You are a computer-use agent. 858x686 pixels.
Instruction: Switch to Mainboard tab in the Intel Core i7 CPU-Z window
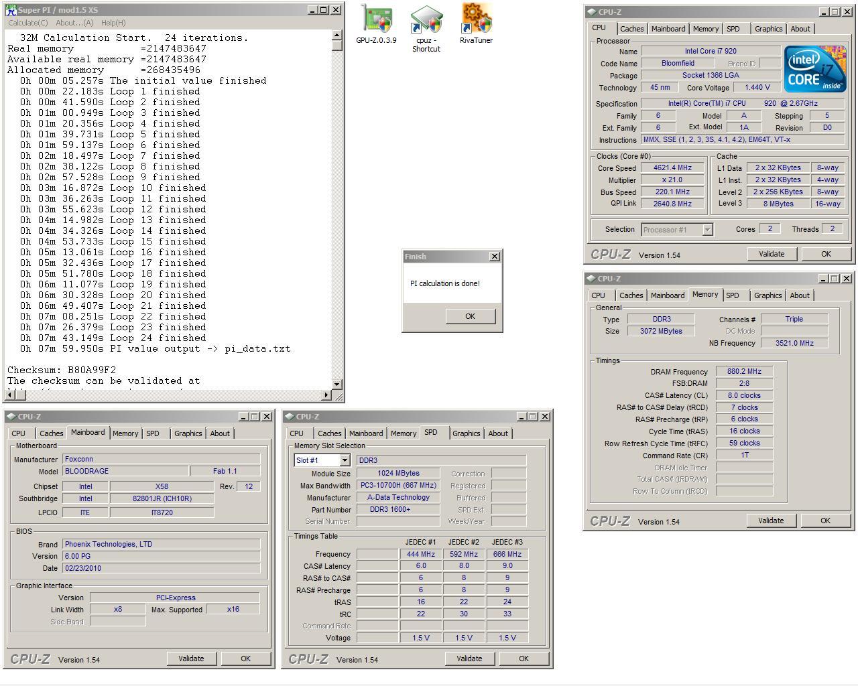click(x=668, y=29)
